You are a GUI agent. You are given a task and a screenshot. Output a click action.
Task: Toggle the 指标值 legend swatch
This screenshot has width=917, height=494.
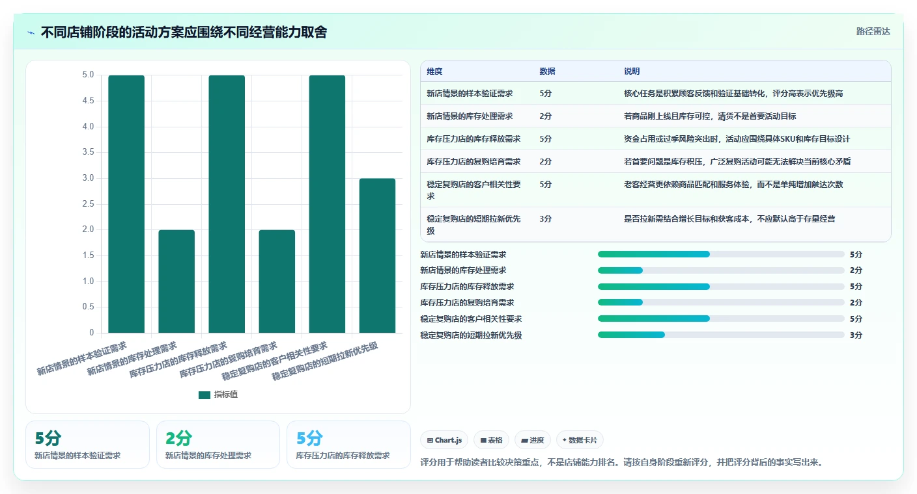click(205, 395)
